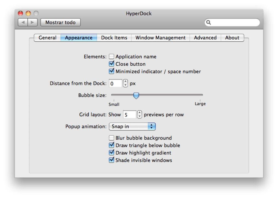The height and width of the screenshot is (198, 278).
Task: Increase previews per row with up arrow
Action: click(140, 113)
